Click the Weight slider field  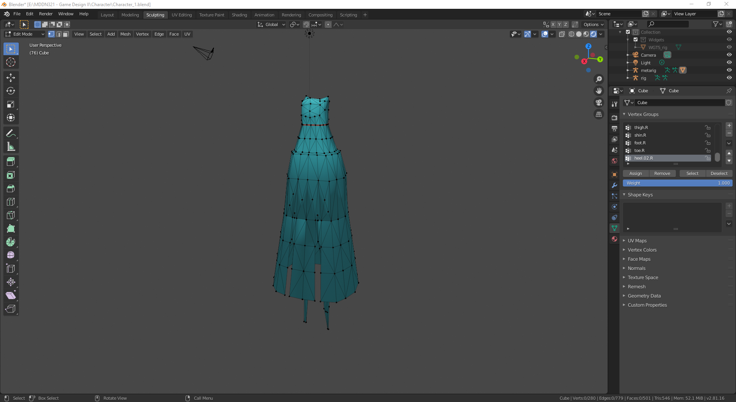coord(677,183)
